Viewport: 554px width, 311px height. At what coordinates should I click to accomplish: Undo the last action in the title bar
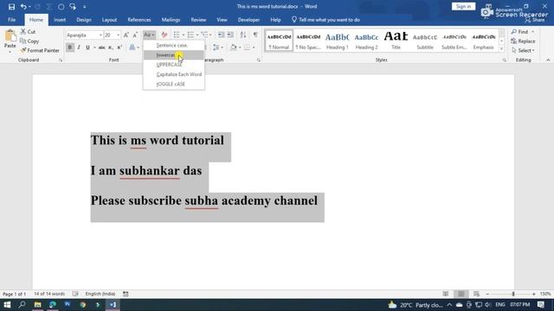tap(23, 7)
